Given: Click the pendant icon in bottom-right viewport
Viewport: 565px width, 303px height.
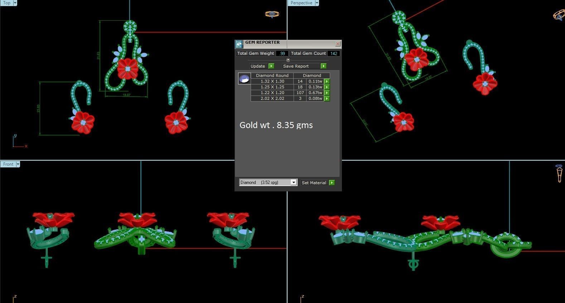Looking at the screenshot, I should (x=559, y=173).
